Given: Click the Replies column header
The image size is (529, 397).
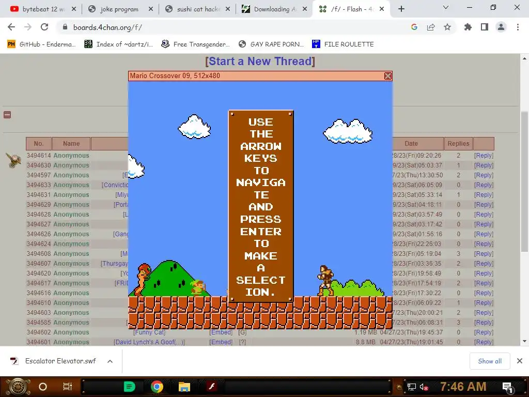Looking at the screenshot, I should coord(459,144).
